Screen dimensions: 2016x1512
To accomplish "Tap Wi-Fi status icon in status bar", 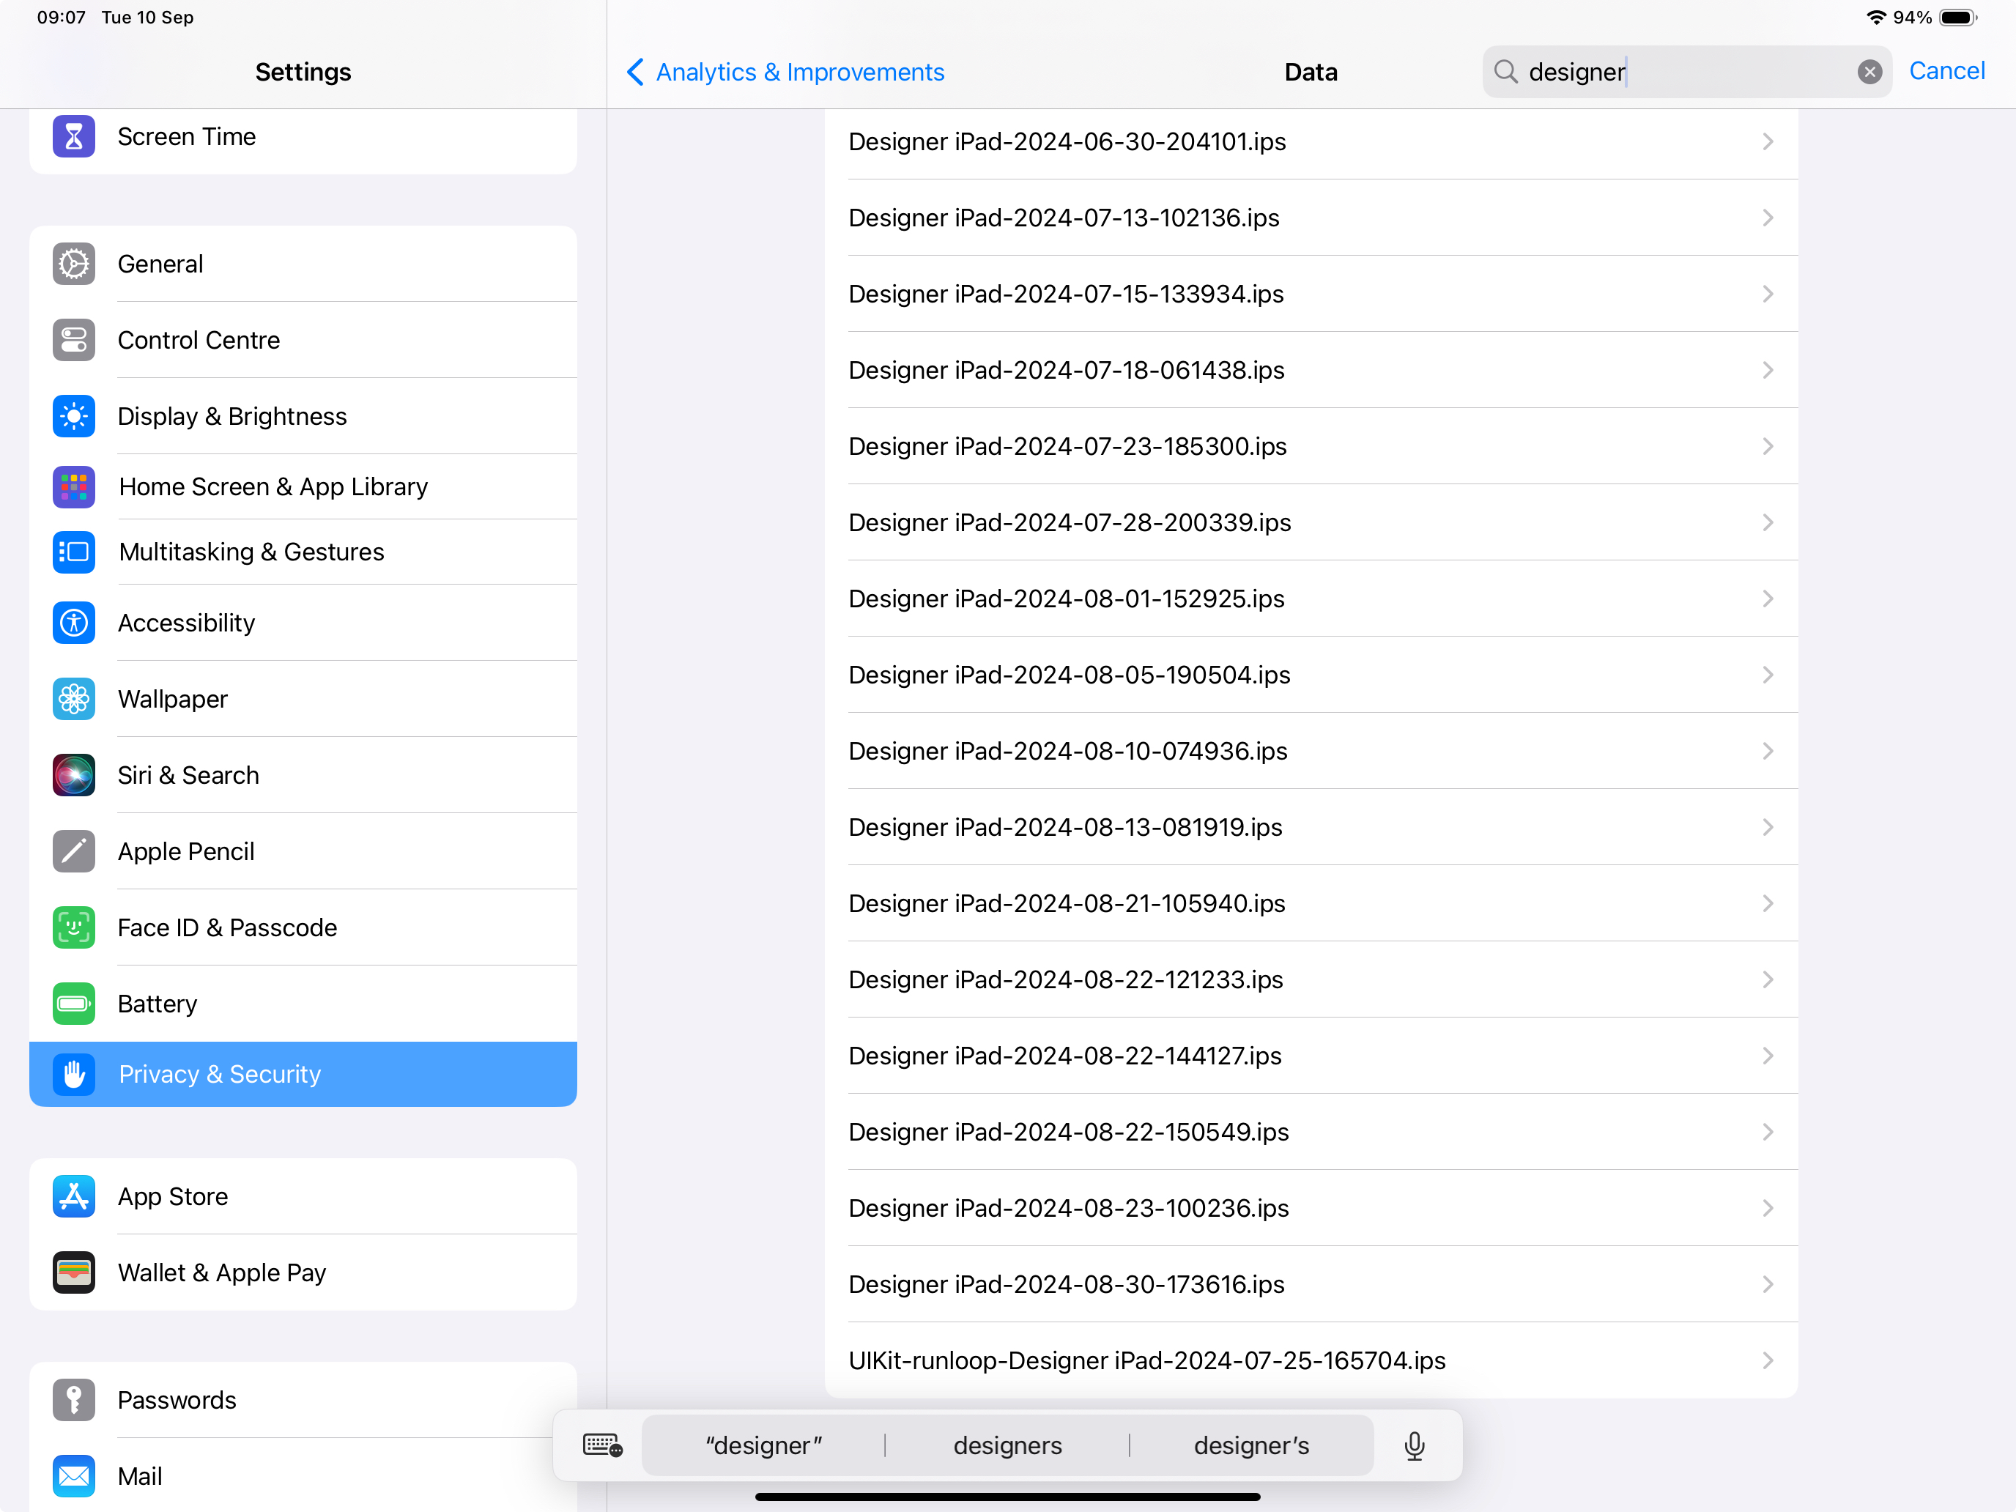I will (x=1875, y=18).
